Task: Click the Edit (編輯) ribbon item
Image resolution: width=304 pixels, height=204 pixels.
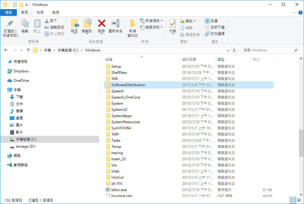Action: tap(186, 28)
